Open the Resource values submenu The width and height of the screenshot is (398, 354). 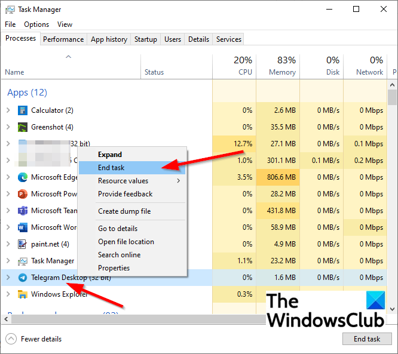[132, 181]
